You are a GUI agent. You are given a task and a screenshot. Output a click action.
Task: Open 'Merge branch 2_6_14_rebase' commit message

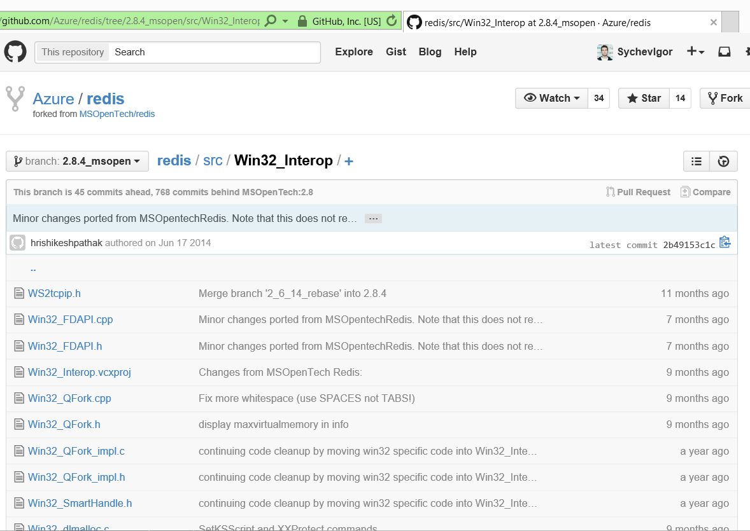pyautogui.click(x=292, y=293)
